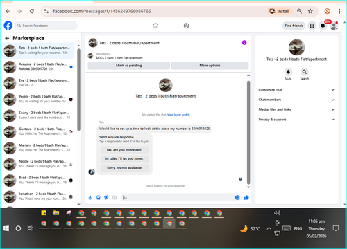Open the Windows Start menu
This screenshot has height=249, width=347.
(6, 228)
